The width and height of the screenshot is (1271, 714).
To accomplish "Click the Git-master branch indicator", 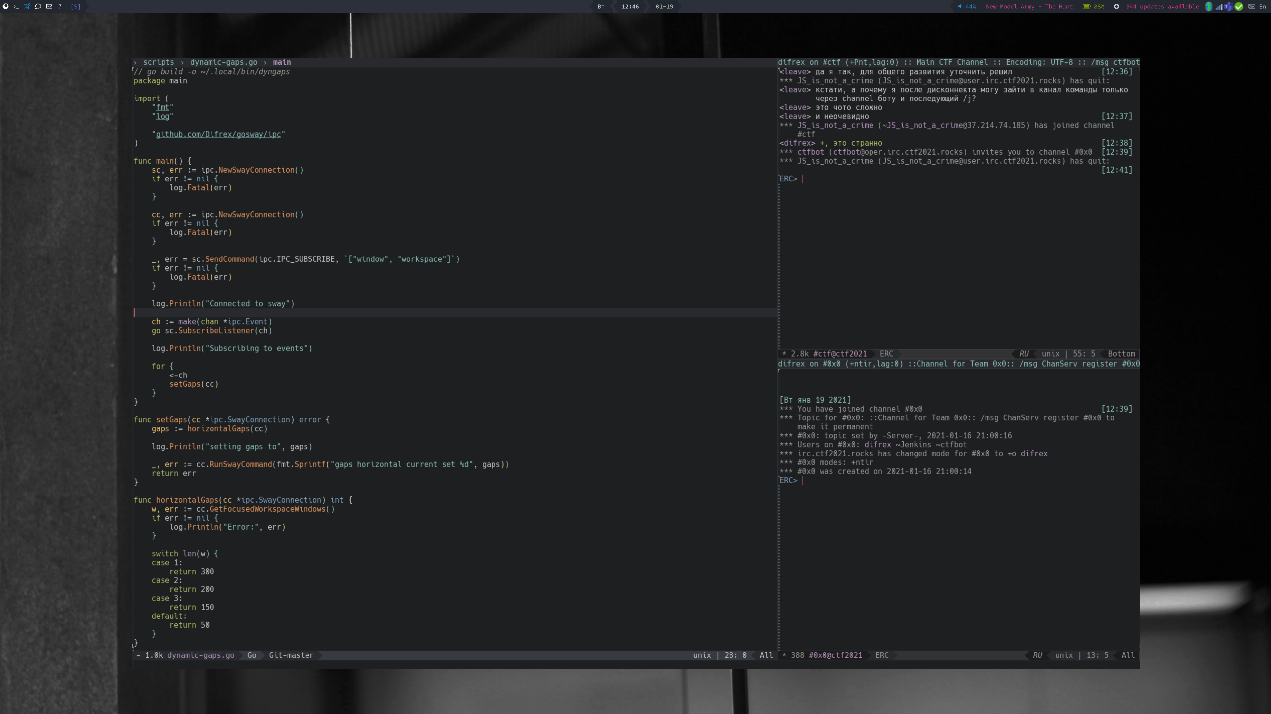I will coord(291,655).
